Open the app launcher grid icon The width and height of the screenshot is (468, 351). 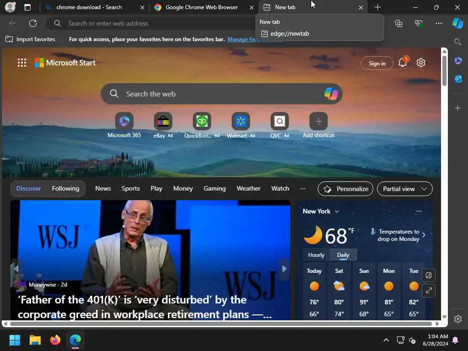(22, 63)
